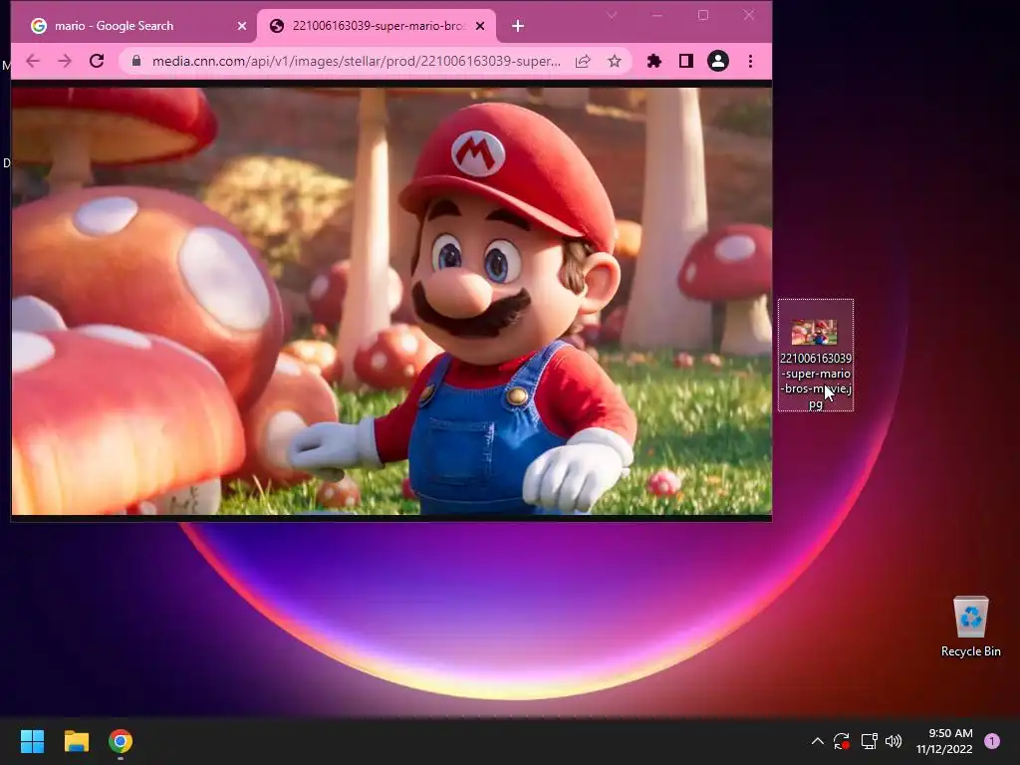This screenshot has height=765, width=1020.
Task: Click the Mario image in the browser
Action: pyautogui.click(x=391, y=301)
